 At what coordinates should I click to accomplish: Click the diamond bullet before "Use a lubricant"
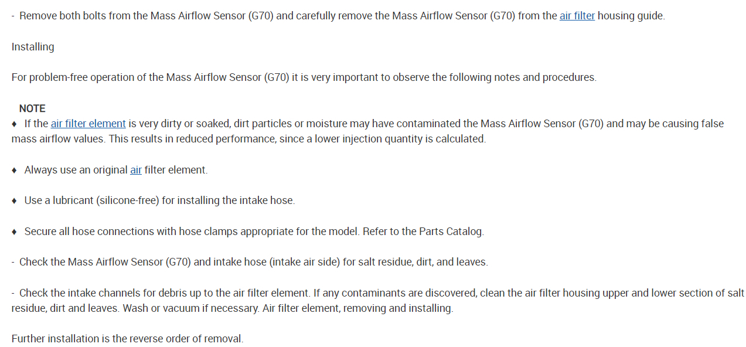pyautogui.click(x=15, y=200)
